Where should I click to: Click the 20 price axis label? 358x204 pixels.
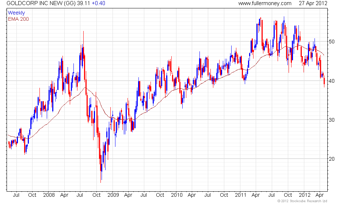(332, 159)
